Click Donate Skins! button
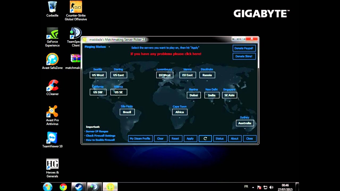 click(x=244, y=56)
